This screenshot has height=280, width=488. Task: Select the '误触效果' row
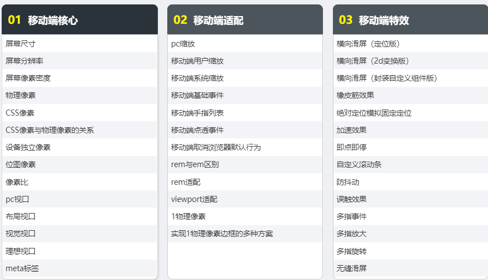(x=410, y=199)
